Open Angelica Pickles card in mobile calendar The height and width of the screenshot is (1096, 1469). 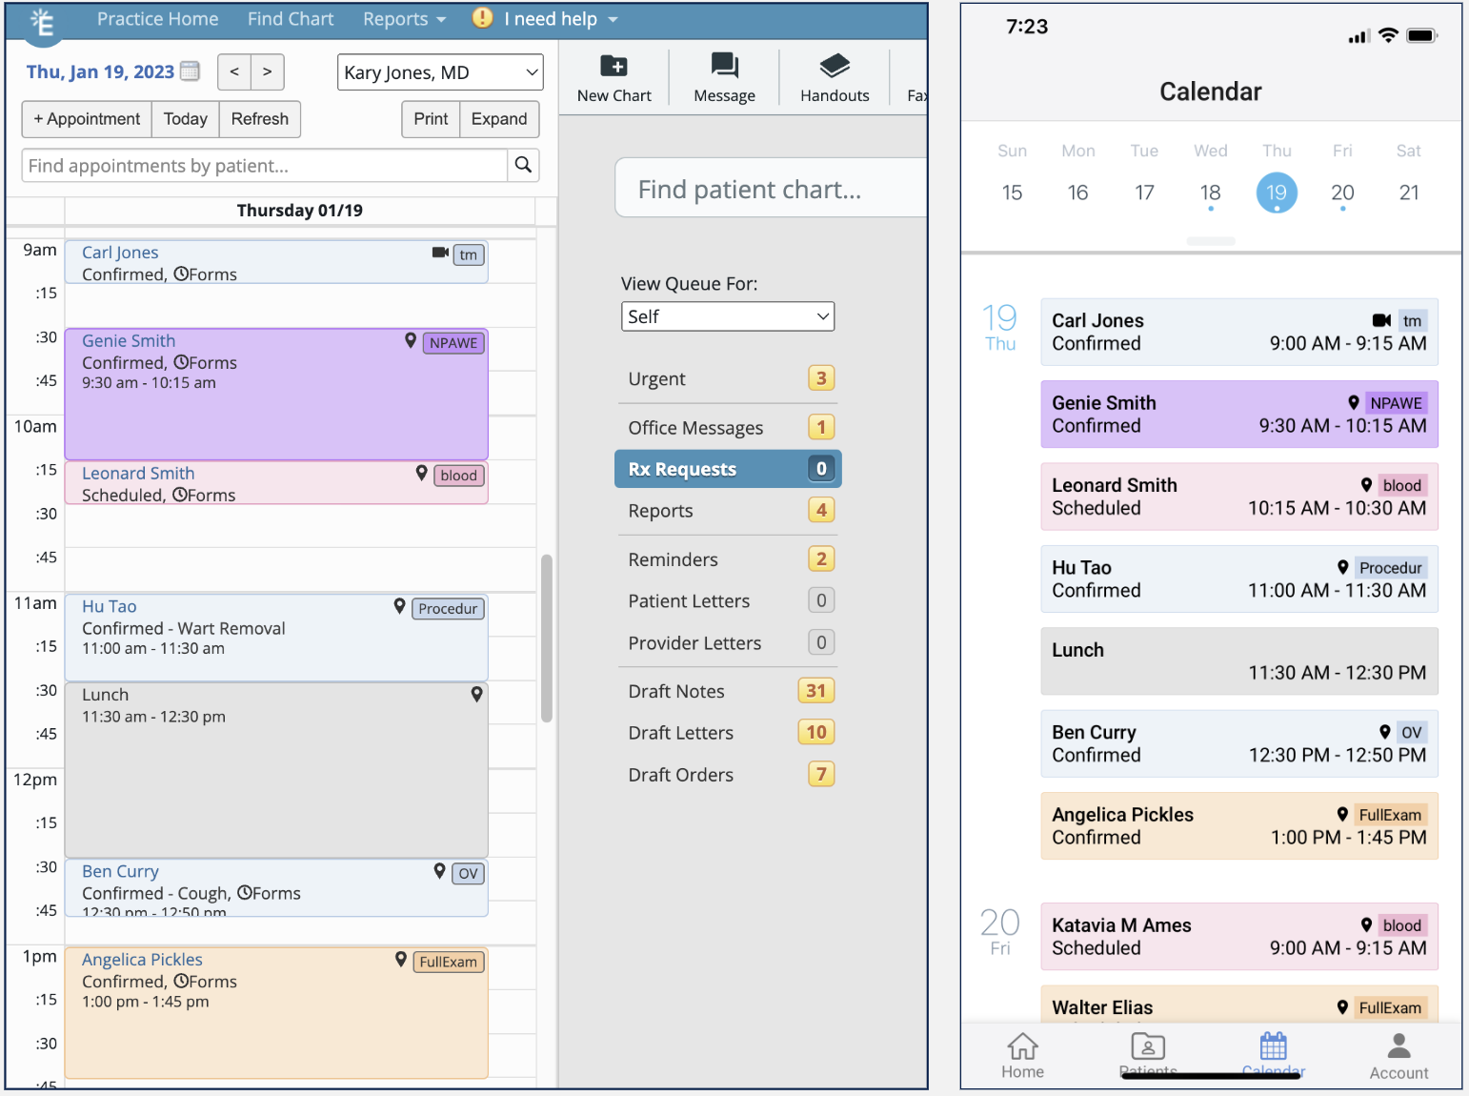click(1239, 826)
